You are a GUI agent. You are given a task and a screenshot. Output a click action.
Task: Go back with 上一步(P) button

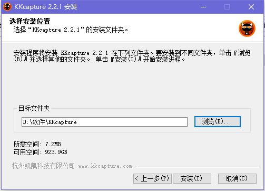(x=152, y=178)
